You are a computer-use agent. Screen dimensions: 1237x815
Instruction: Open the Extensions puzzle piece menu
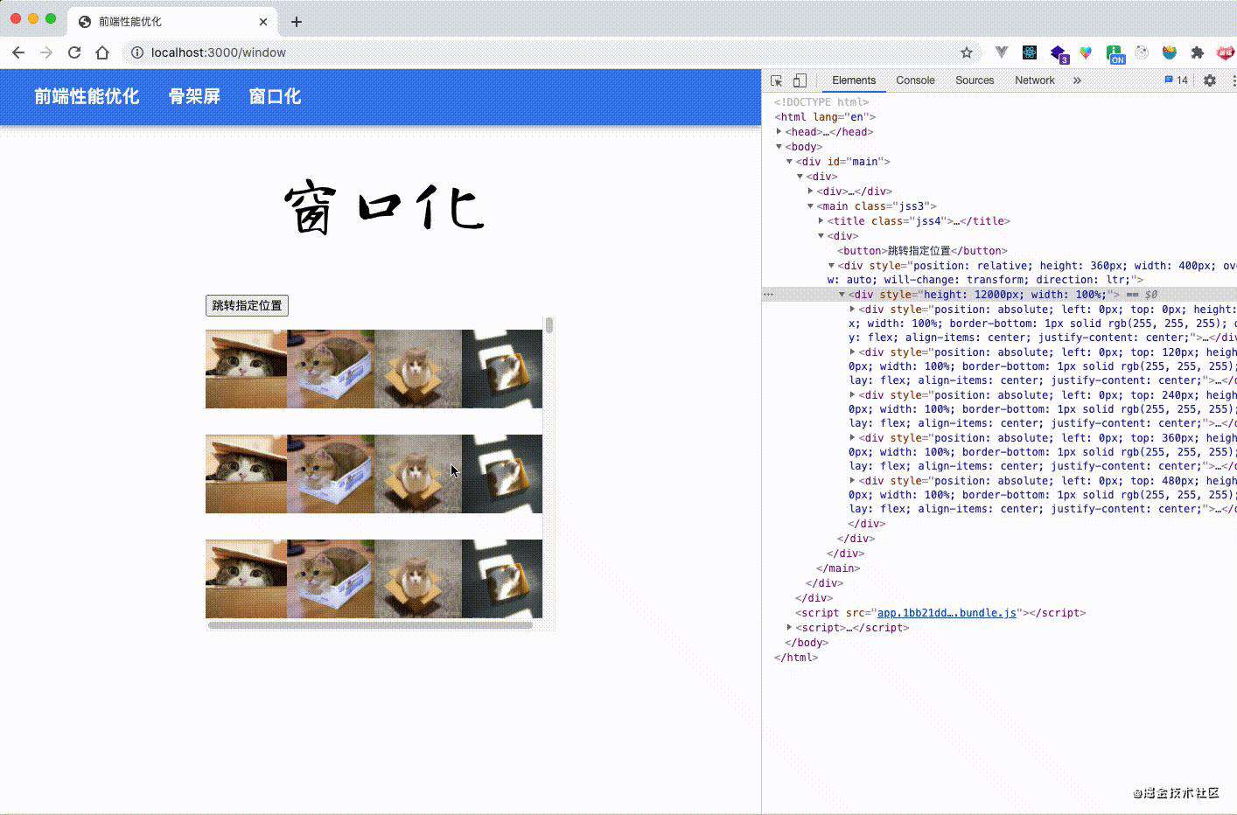pyautogui.click(x=1198, y=52)
